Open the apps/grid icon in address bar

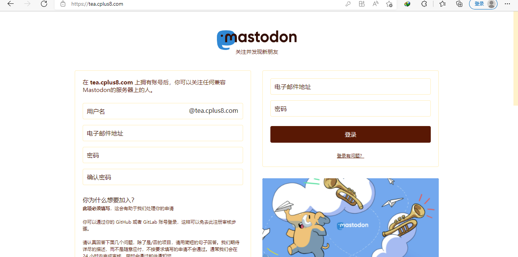(362, 4)
